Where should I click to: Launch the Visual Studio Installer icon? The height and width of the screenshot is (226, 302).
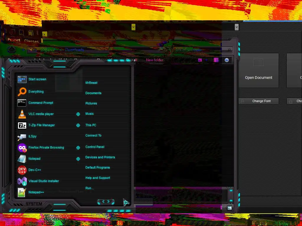22,181
